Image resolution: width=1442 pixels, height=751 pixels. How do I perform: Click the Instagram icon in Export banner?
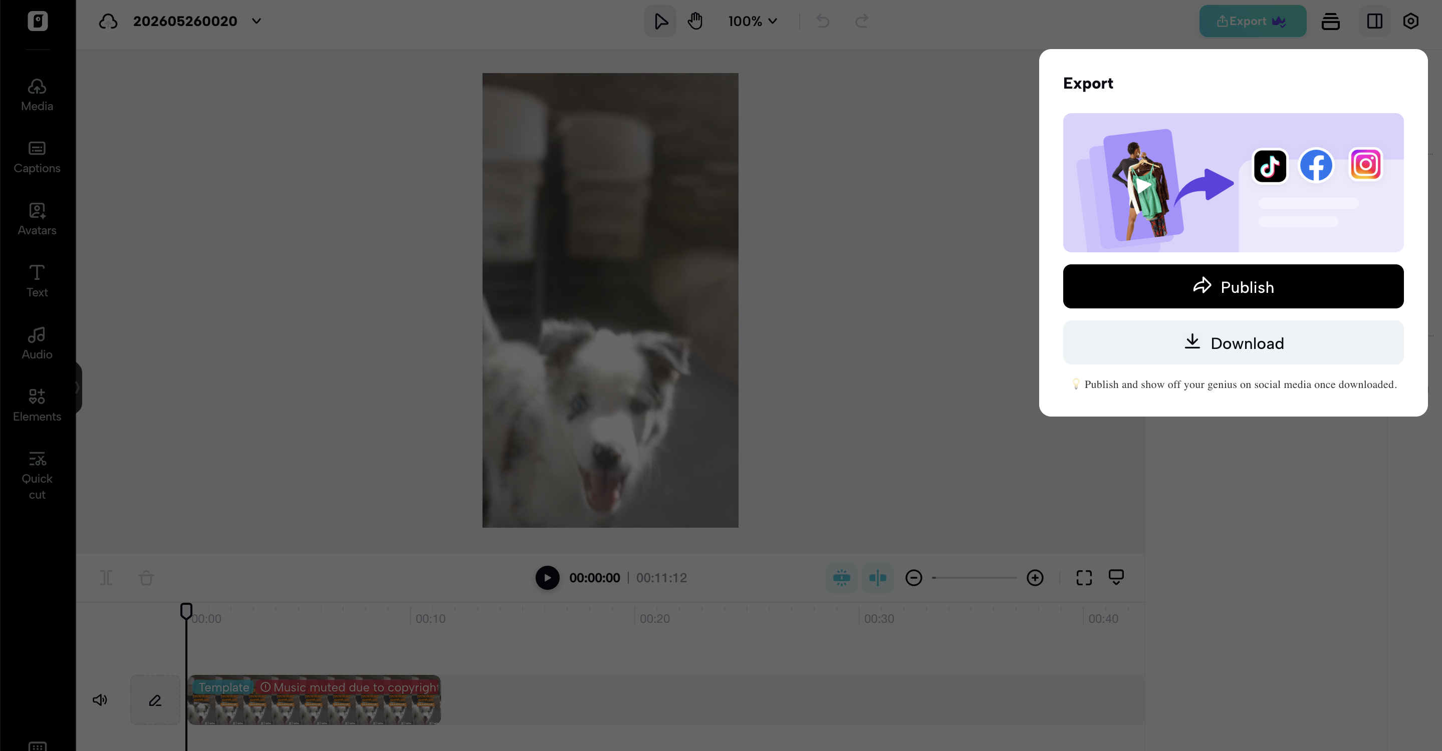(x=1365, y=164)
